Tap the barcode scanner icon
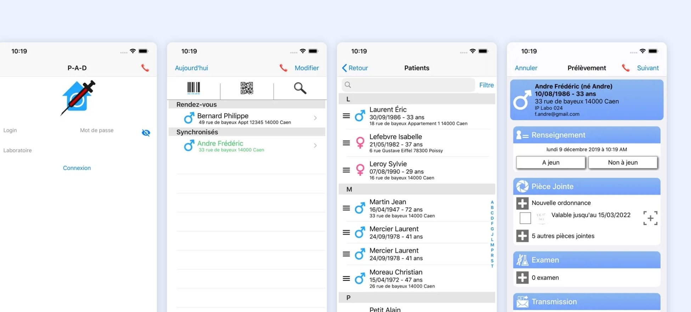This screenshot has width=691, height=312. pos(193,88)
